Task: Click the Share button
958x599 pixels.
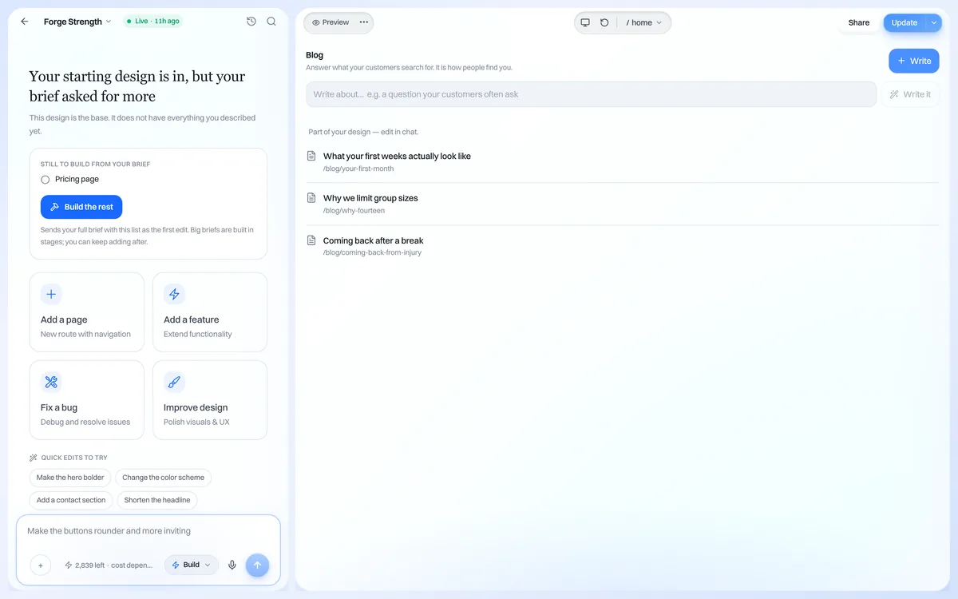Action: click(859, 22)
